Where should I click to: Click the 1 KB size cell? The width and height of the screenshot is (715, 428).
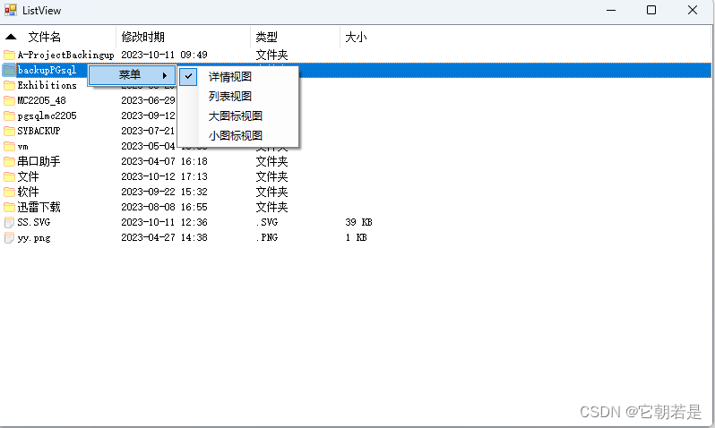(356, 237)
